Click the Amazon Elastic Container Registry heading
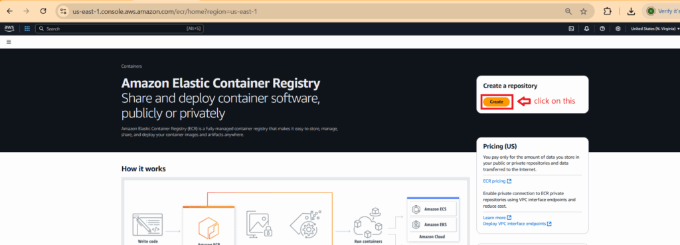The height and width of the screenshot is (245, 680). pyautogui.click(x=220, y=83)
